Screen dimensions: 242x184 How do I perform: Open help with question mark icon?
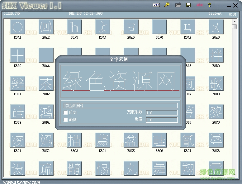point(209,5)
